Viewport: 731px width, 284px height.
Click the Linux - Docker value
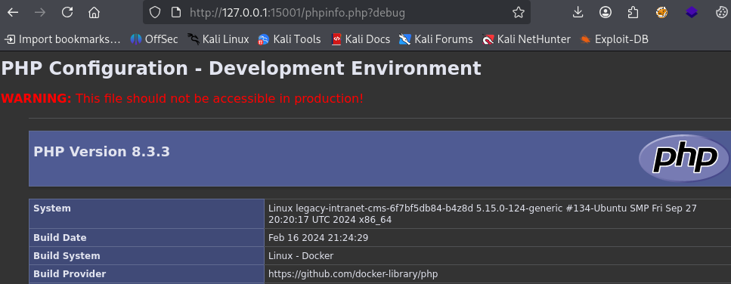tap(301, 255)
